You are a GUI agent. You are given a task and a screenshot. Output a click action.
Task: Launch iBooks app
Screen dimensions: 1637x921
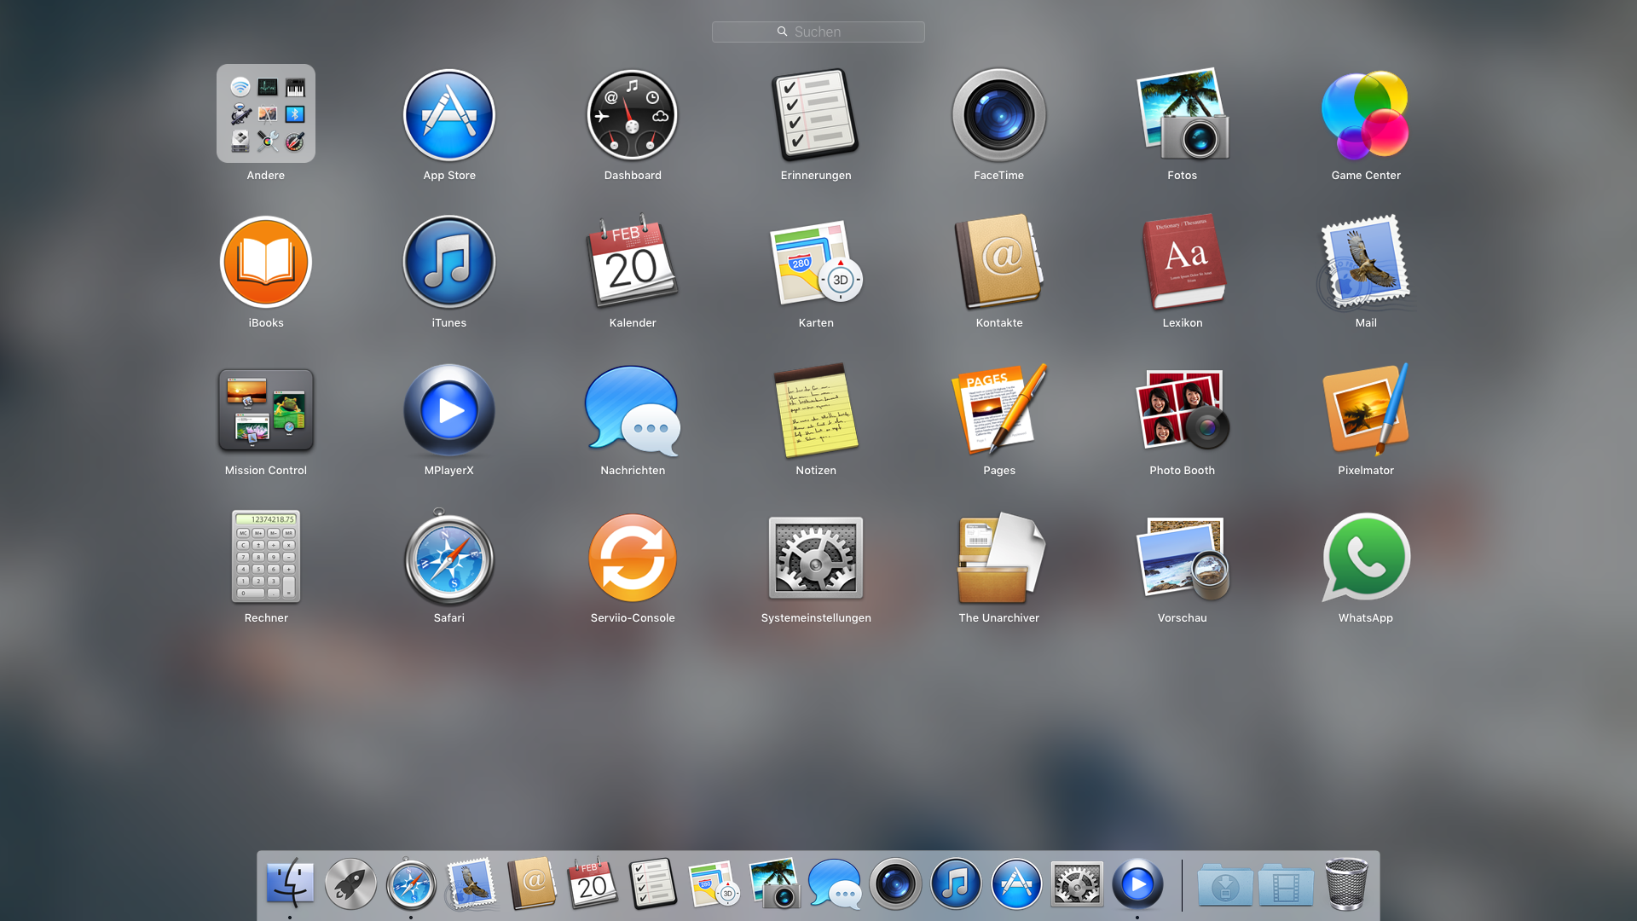click(265, 263)
